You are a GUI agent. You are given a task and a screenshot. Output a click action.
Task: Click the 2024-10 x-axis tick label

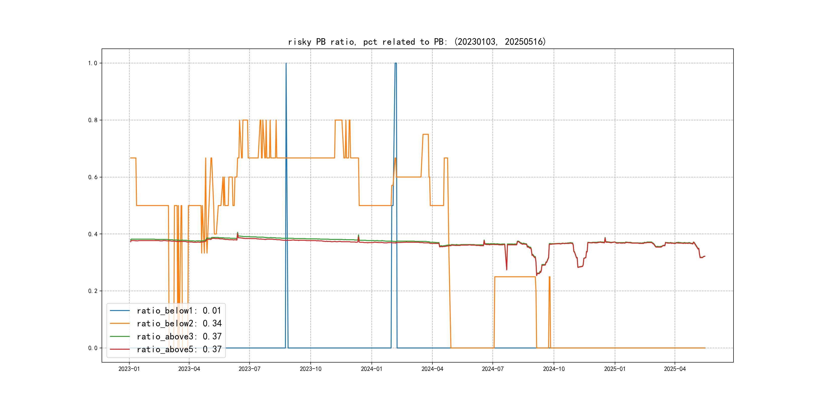pyautogui.click(x=554, y=369)
